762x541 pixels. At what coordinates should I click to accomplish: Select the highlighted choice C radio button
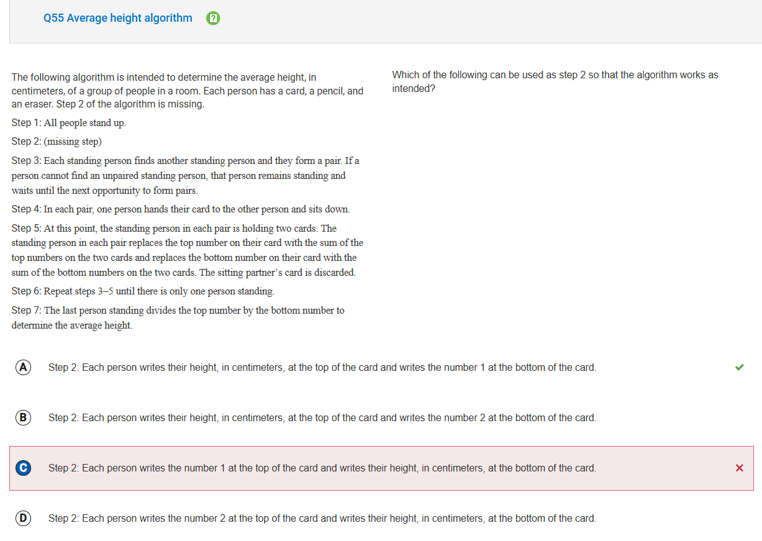(x=23, y=468)
